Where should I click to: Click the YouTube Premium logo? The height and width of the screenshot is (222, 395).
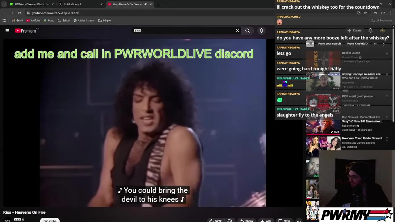(25, 31)
